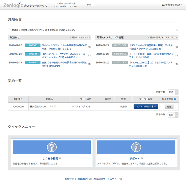Open ドメイン取得・管理 maintenance notice
The image size is (186, 187).
point(151,56)
